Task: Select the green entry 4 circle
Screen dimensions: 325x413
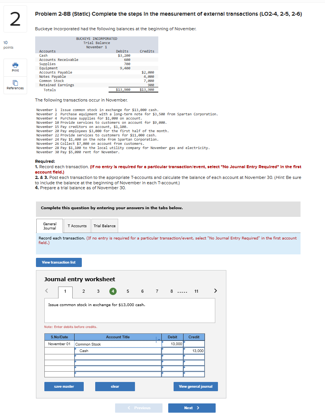Action: pos(113,291)
